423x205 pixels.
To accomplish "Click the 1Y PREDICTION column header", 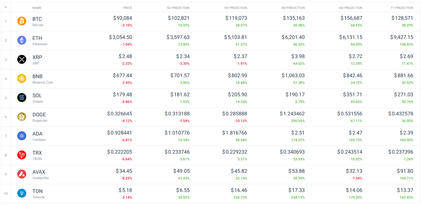I will click(x=402, y=8).
